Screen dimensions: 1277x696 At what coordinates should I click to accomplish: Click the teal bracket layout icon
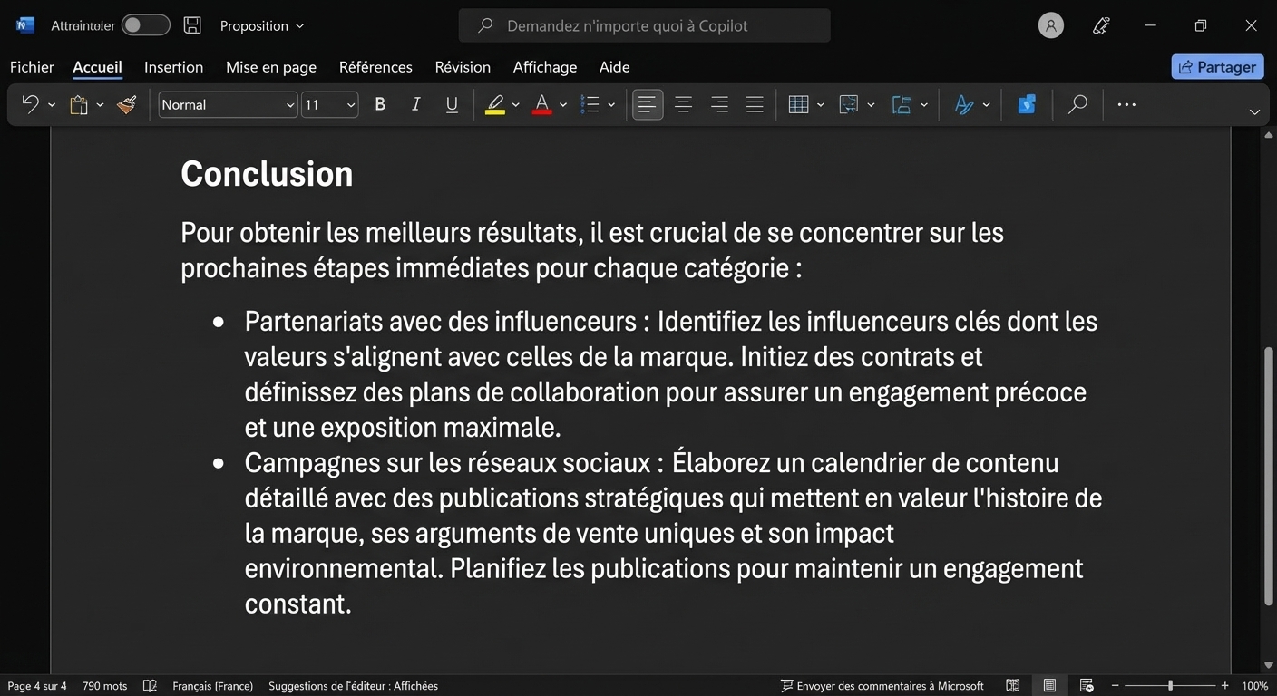click(x=902, y=105)
